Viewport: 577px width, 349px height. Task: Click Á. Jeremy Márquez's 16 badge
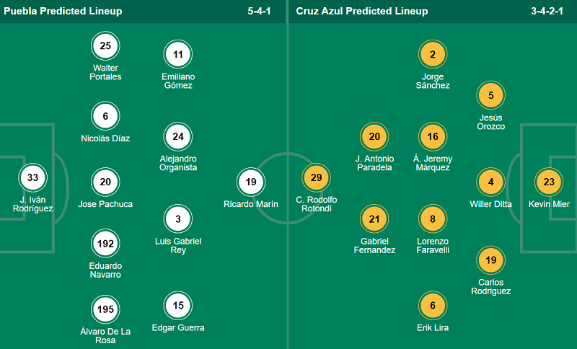point(433,136)
